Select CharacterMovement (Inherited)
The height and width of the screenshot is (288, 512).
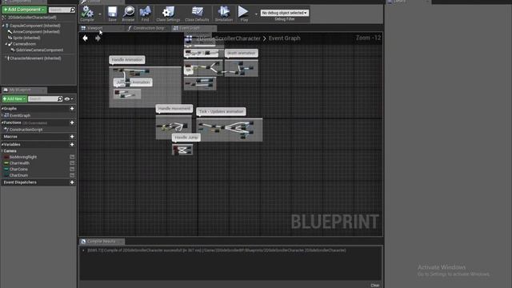point(35,58)
